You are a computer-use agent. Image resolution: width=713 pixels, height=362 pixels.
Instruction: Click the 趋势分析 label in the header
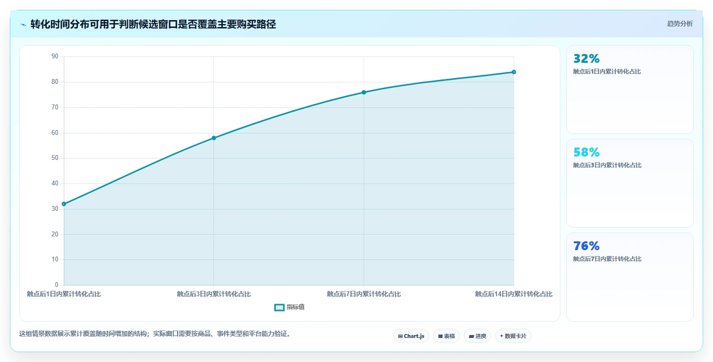click(x=680, y=24)
